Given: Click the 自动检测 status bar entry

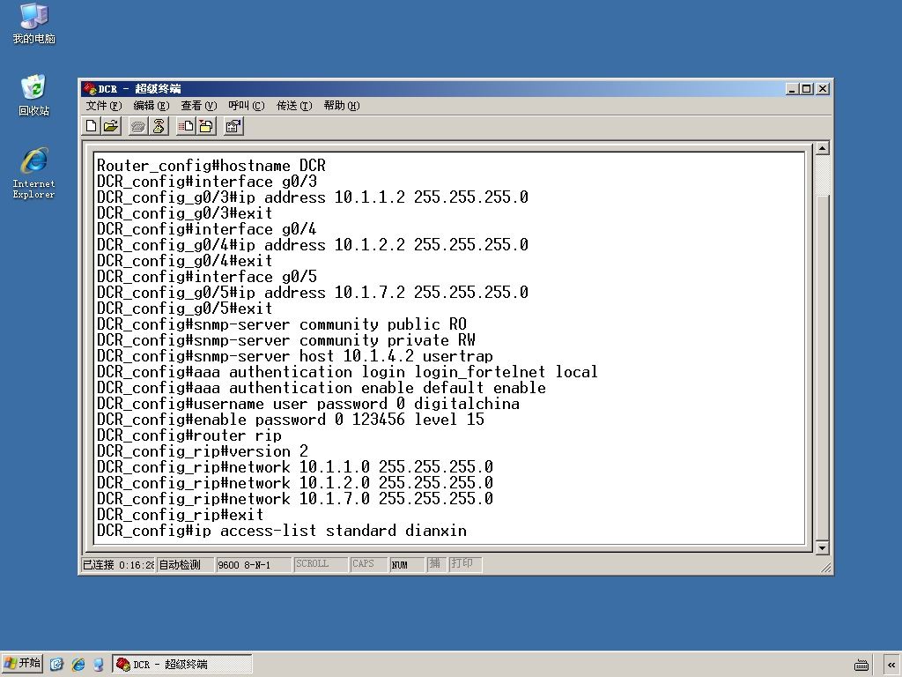Looking at the screenshot, I should (185, 565).
